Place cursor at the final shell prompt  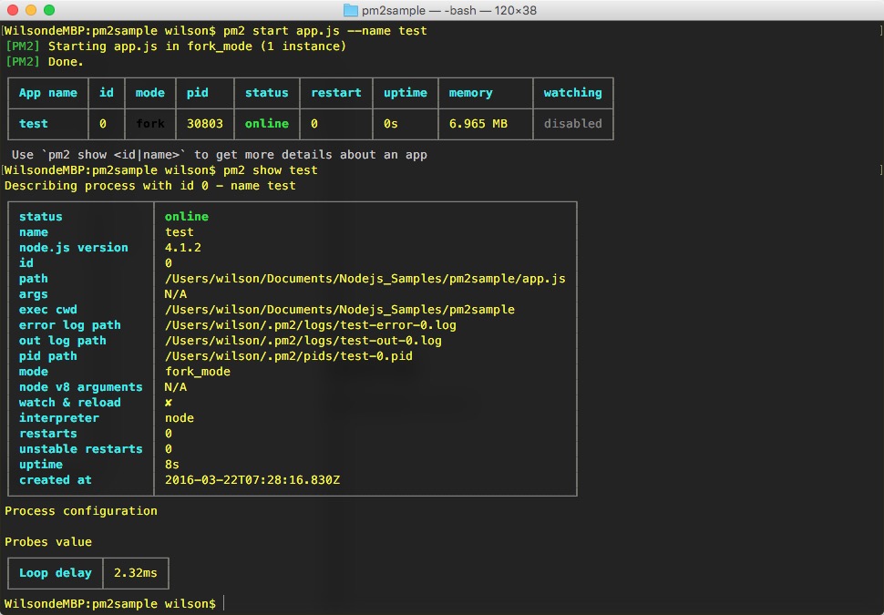pyautogui.click(x=224, y=604)
